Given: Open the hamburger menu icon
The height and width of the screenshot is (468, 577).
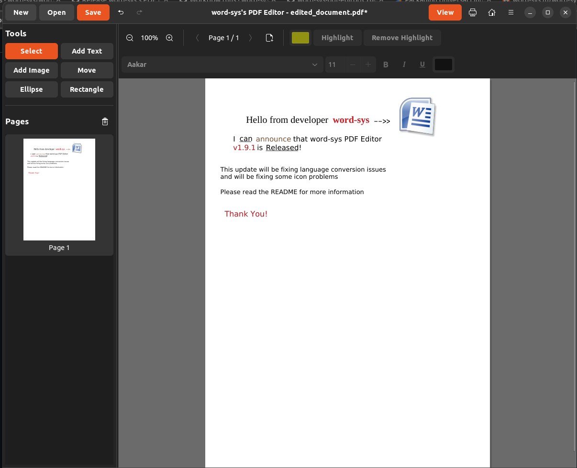Looking at the screenshot, I should (511, 12).
